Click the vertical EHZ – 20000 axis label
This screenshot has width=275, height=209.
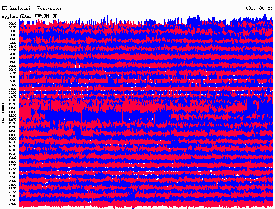(3, 113)
